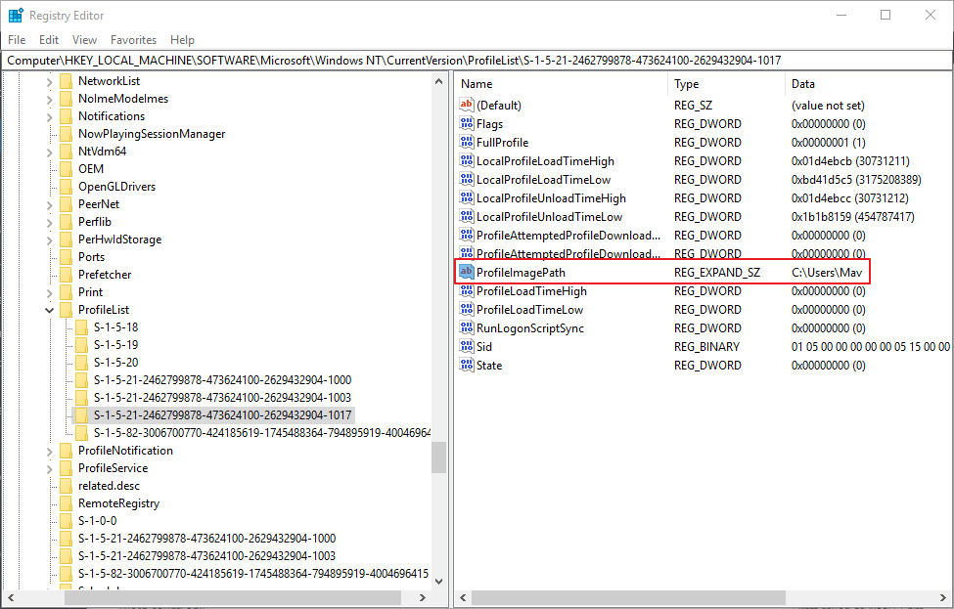The height and width of the screenshot is (609, 954).
Task: Click the NetworkList folder icon
Action: [67, 81]
